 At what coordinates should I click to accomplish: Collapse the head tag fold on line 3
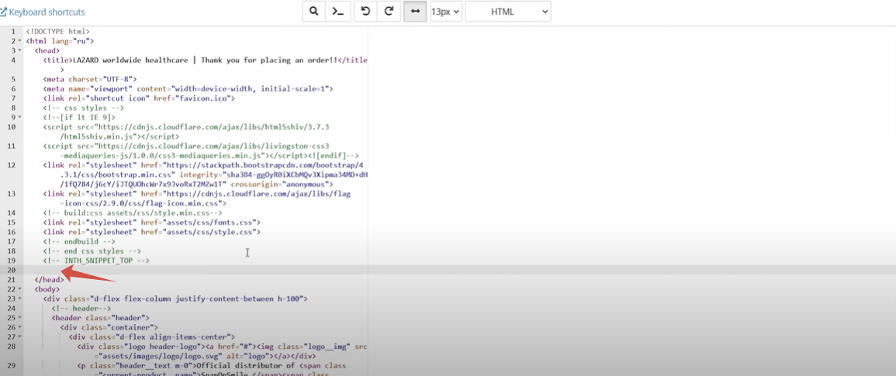click(20, 50)
